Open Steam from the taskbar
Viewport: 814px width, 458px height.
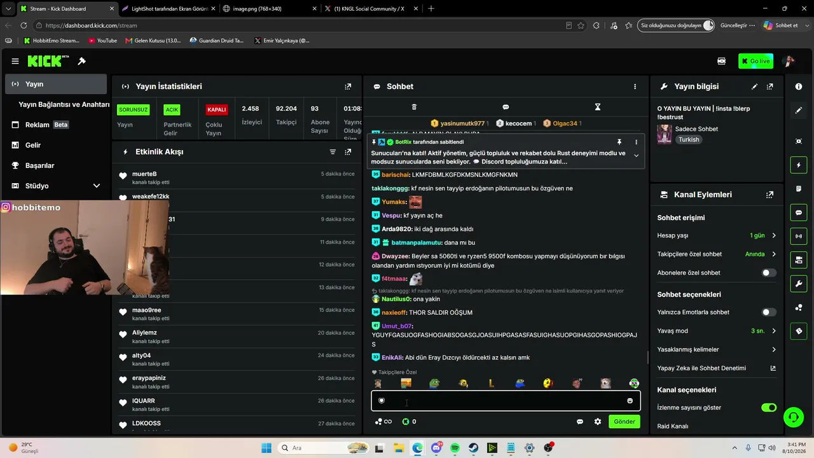tap(474, 448)
